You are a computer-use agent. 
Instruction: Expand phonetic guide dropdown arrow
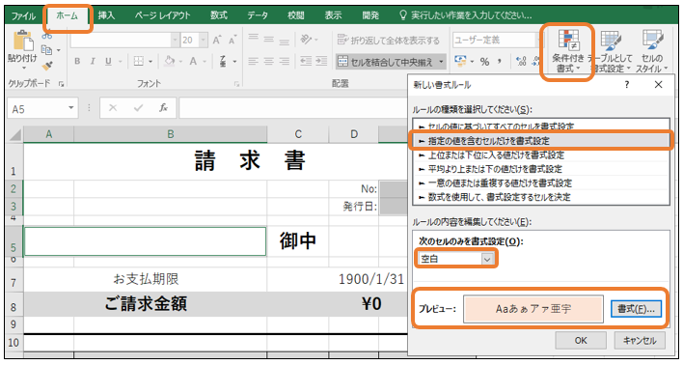click(x=234, y=62)
